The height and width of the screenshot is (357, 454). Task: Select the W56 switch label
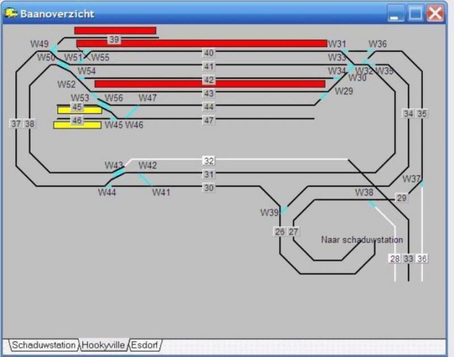click(x=114, y=97)
